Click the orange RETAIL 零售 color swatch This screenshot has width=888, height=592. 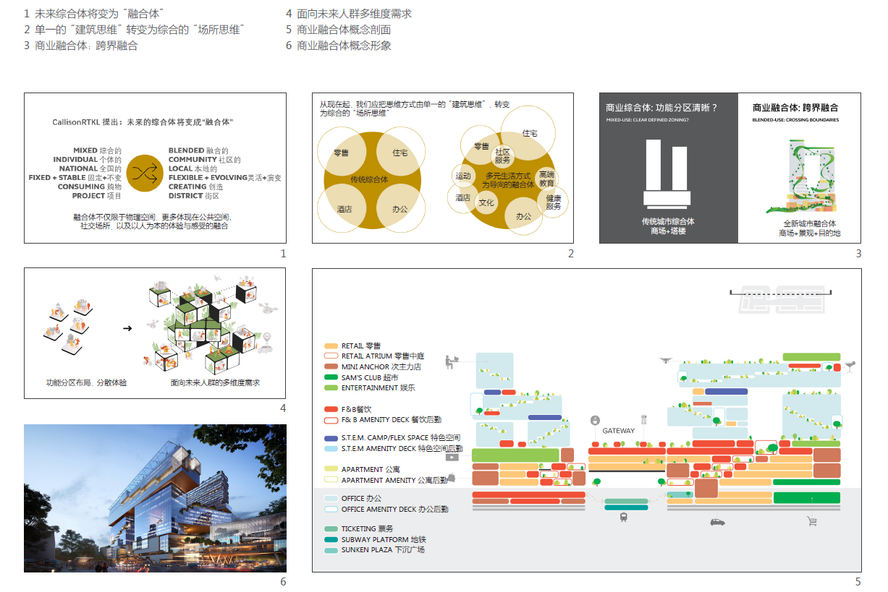pyautogui.click(x=331, y=347)
